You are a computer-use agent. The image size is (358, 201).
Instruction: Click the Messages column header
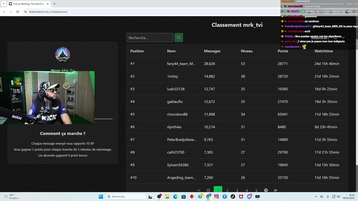pyautogui.click(x=212, y=51)
